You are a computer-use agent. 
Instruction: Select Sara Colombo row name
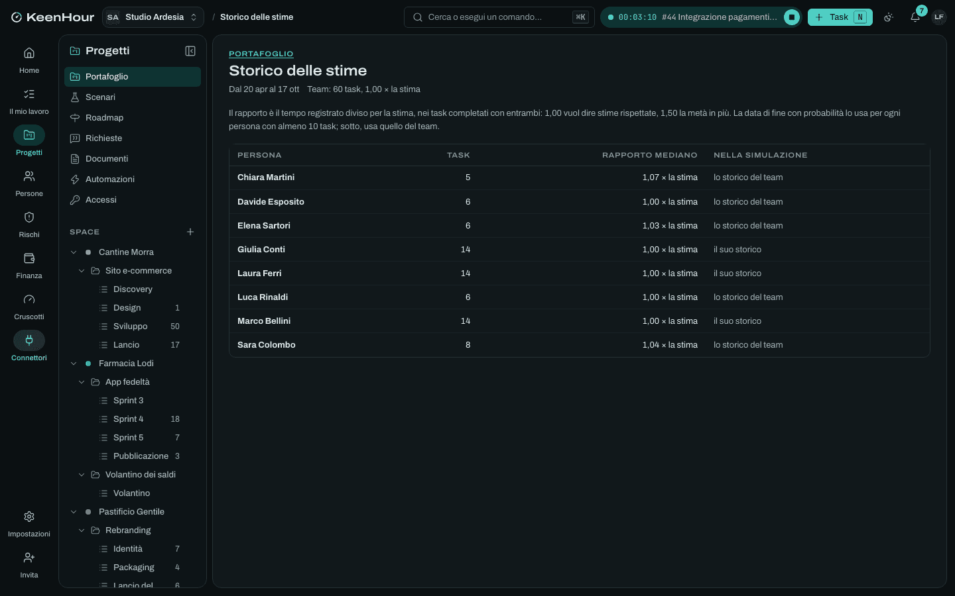(x=267, y=345)
